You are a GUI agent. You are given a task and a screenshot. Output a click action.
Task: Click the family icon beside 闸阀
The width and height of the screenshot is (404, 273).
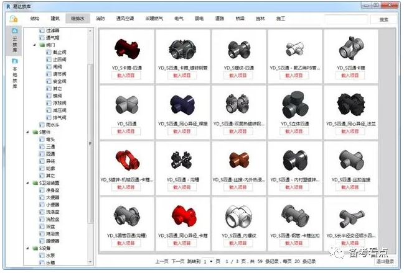click(x=49, y=67)
